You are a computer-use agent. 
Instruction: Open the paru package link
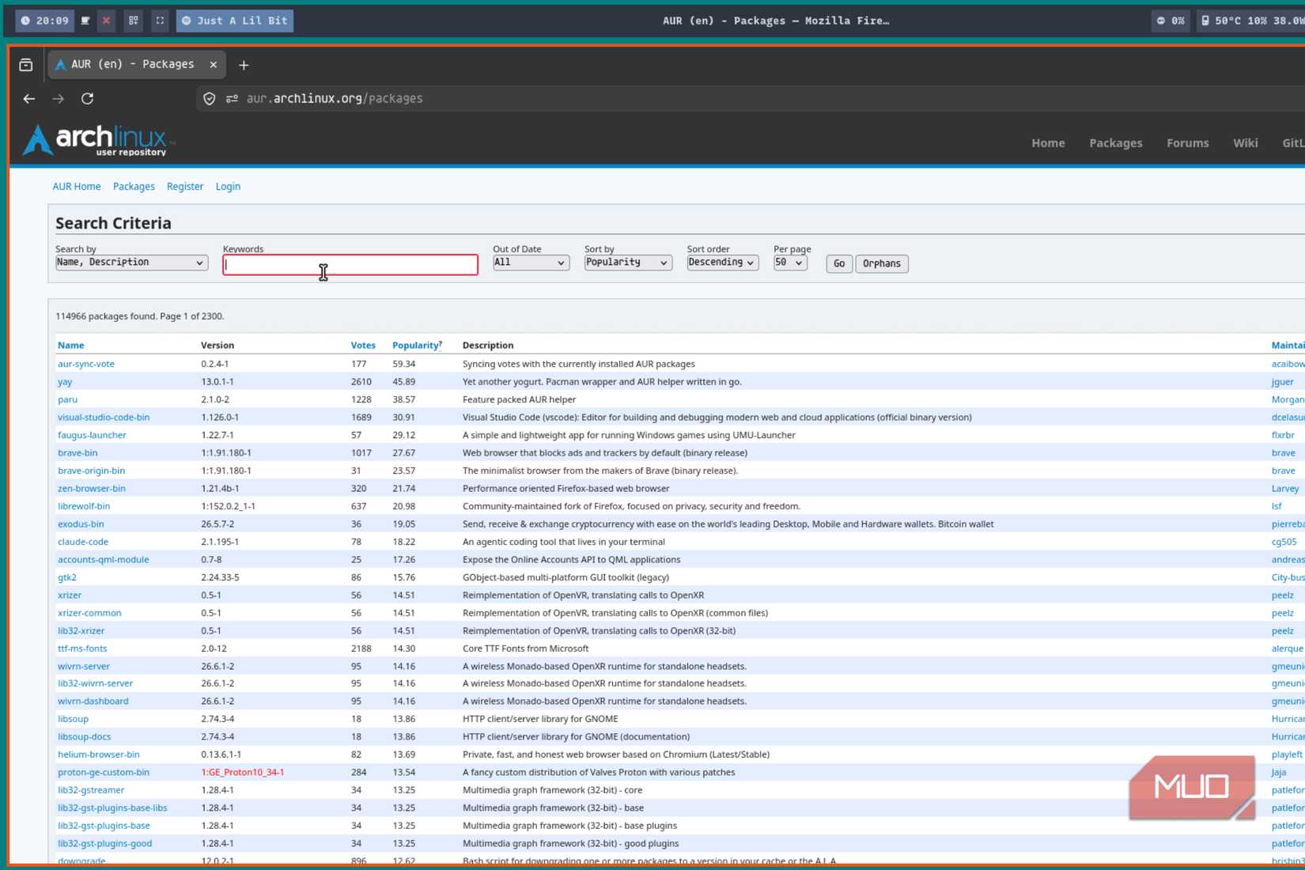tap(67, 399)
